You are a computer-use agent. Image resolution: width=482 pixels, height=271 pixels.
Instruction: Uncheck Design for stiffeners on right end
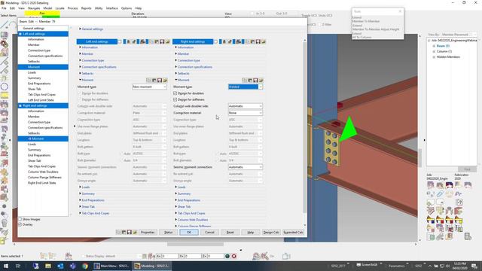coord(175,99)
